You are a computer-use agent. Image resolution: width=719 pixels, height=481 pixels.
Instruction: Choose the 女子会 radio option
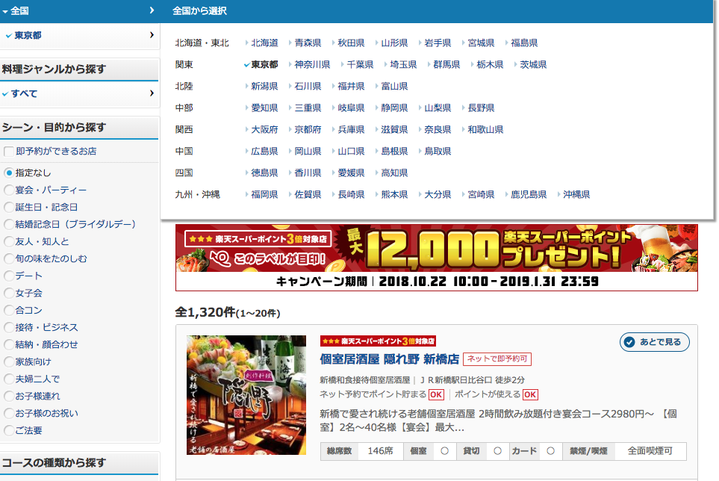click(x=9, y=293)
